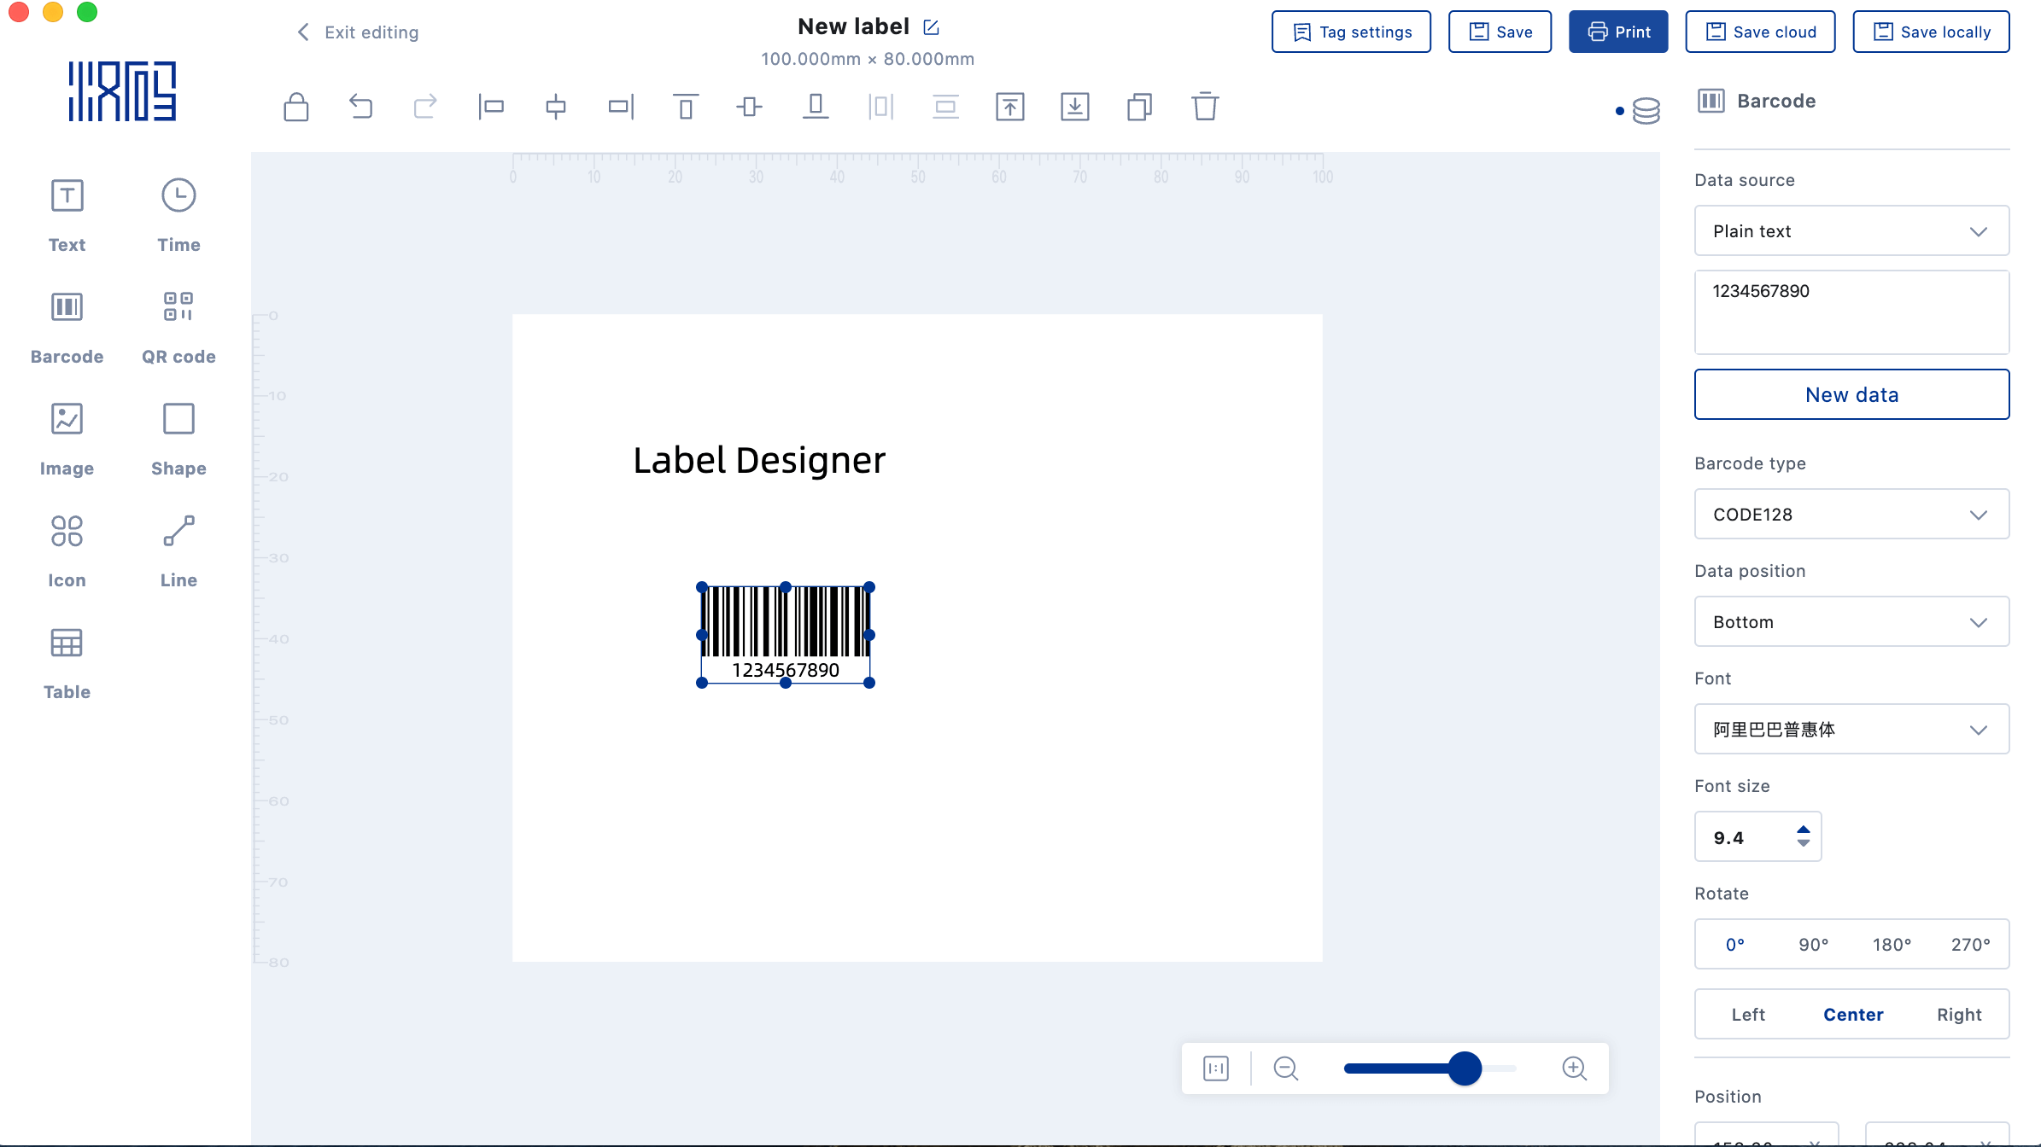Expand the CODE128 barcode type dropdown
This screenshot has height=1147, width=2041.
[x=1851, y=515]
